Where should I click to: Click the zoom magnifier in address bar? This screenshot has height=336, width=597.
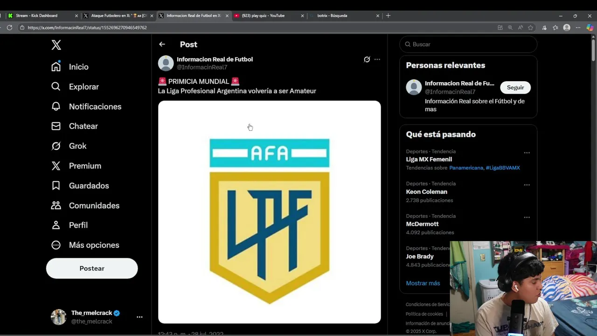(510, 28)
